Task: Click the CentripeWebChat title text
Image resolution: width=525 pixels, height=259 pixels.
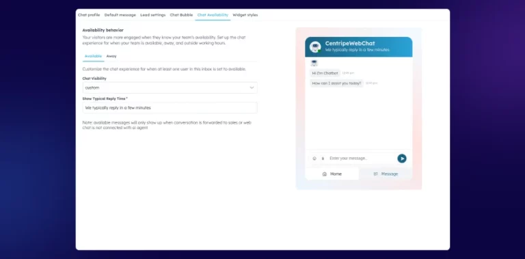Action: 350,44
